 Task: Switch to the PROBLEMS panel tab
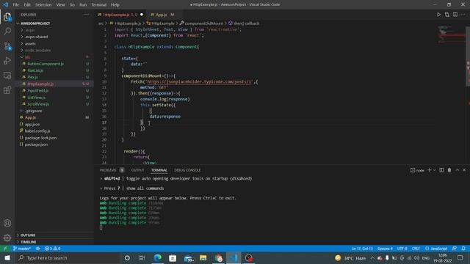point(108,170)
